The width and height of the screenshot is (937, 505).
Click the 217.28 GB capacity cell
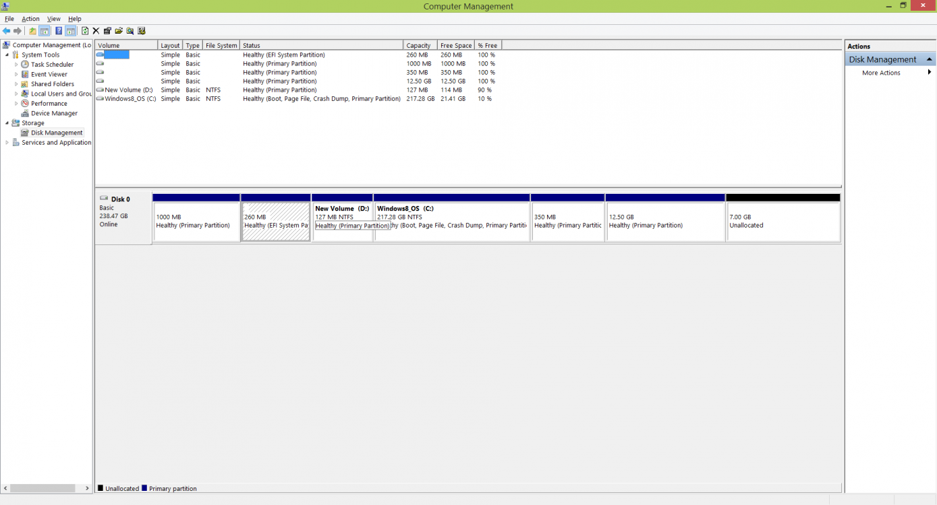point(420,98)
